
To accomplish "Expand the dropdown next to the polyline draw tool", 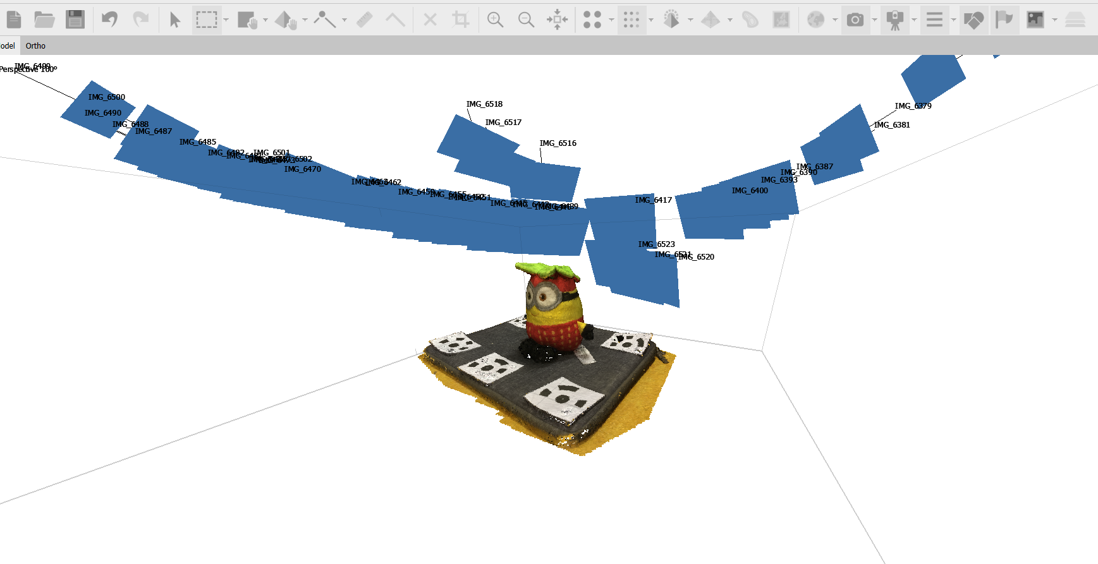I will tap(345, 20).
